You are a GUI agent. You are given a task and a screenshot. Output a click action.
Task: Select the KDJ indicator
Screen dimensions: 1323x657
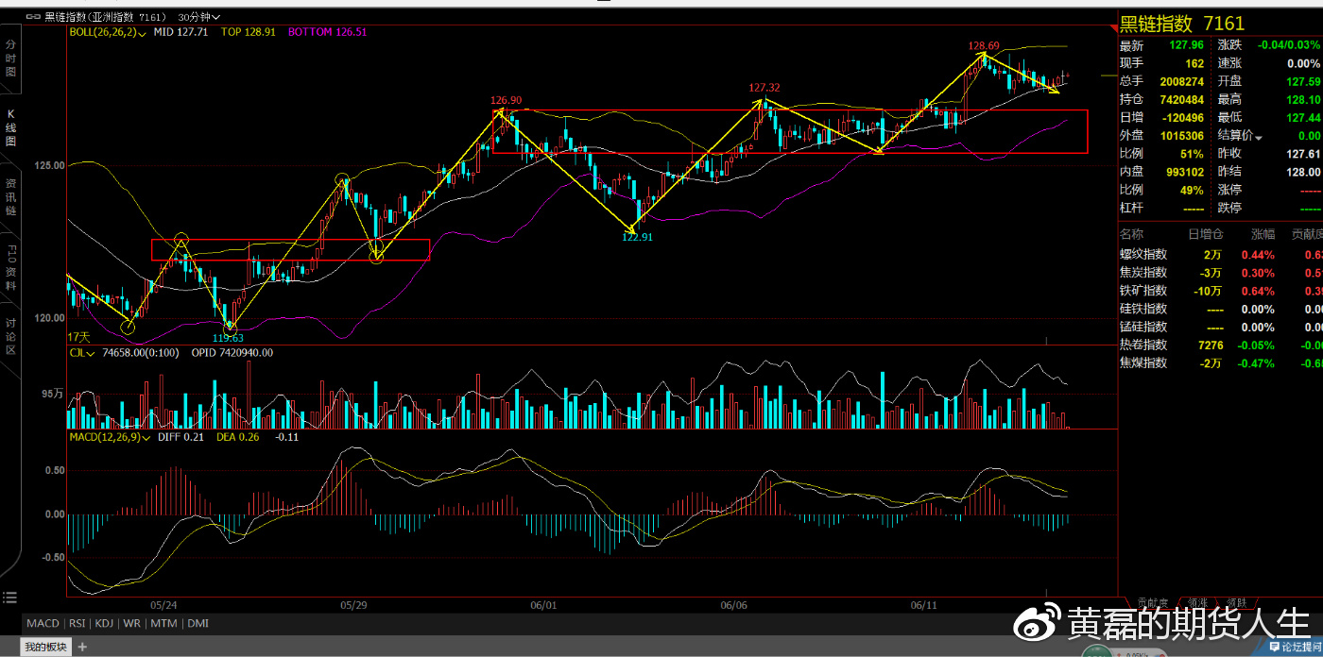(105, 624)
